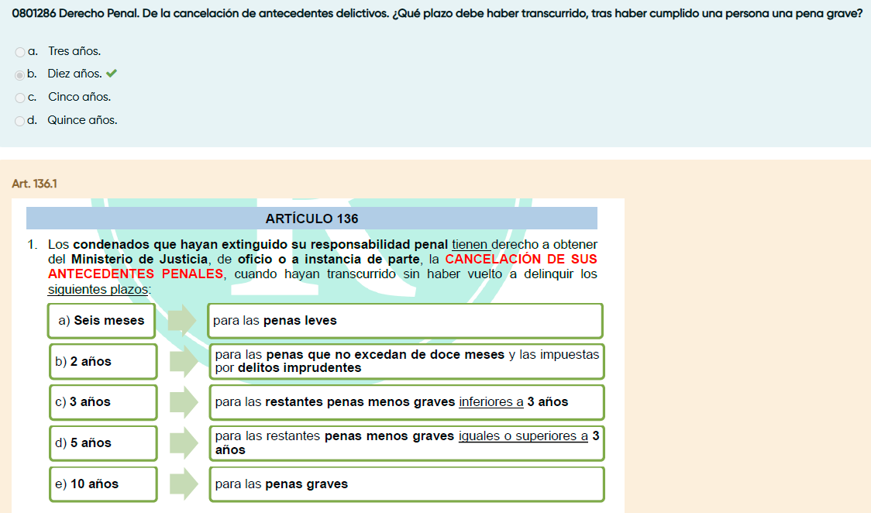Click the 'para las penas graves' box

click(405, 484)
